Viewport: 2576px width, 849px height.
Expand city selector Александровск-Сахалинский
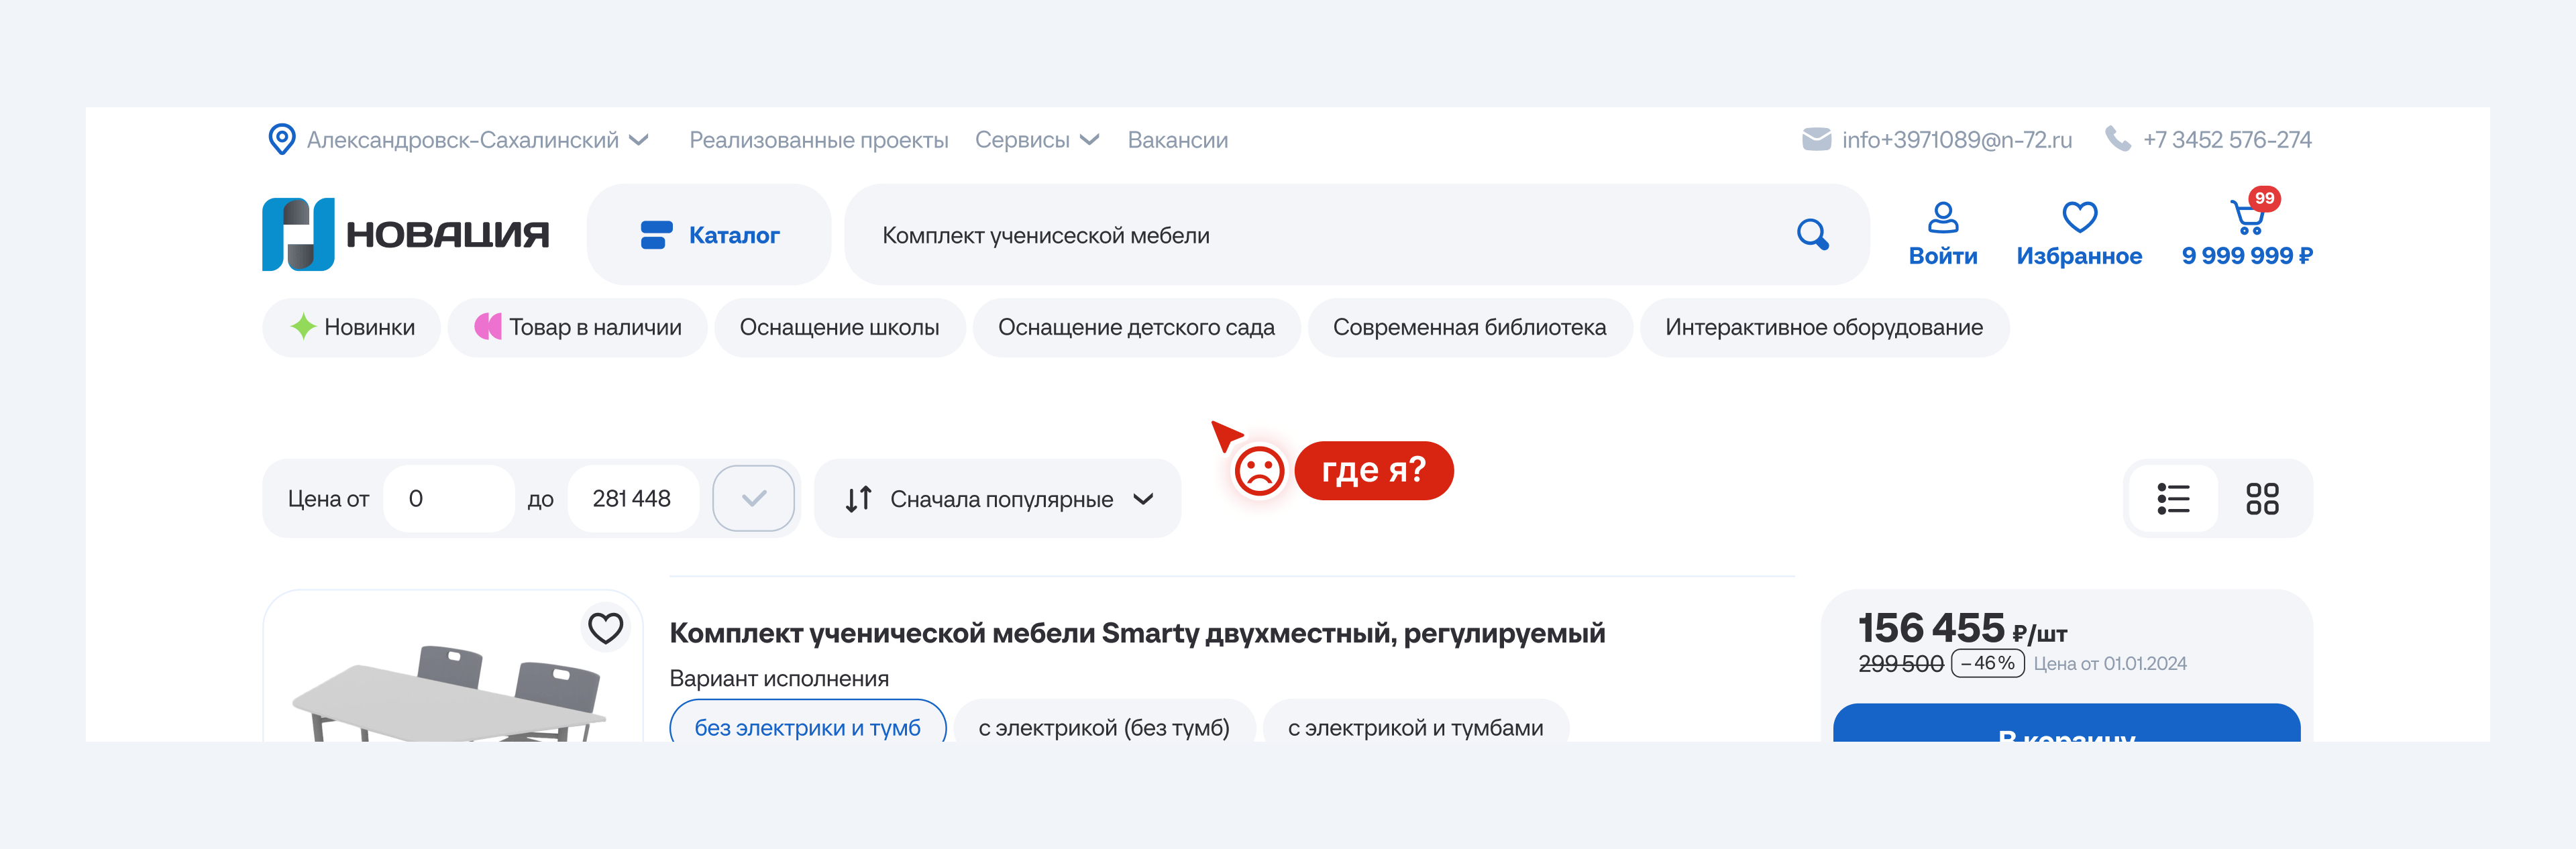click(x=462, y=140)
